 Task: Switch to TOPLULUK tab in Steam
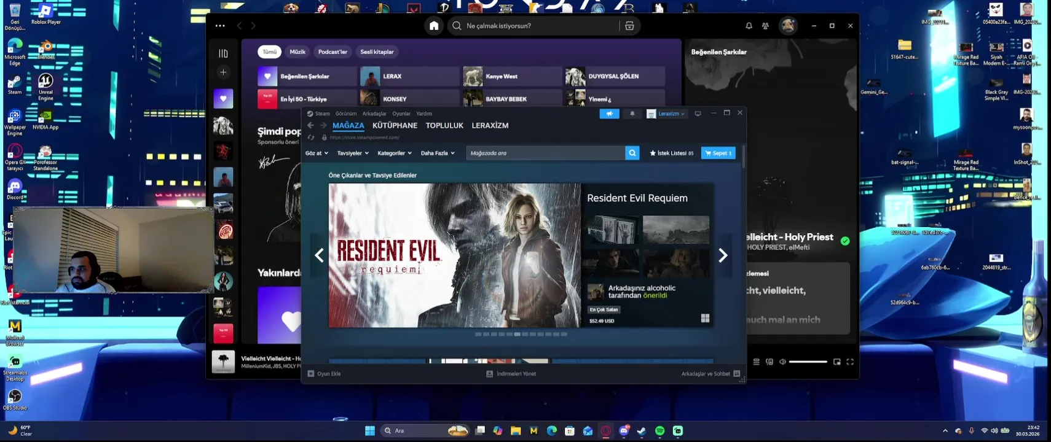(x=444, y=125)
